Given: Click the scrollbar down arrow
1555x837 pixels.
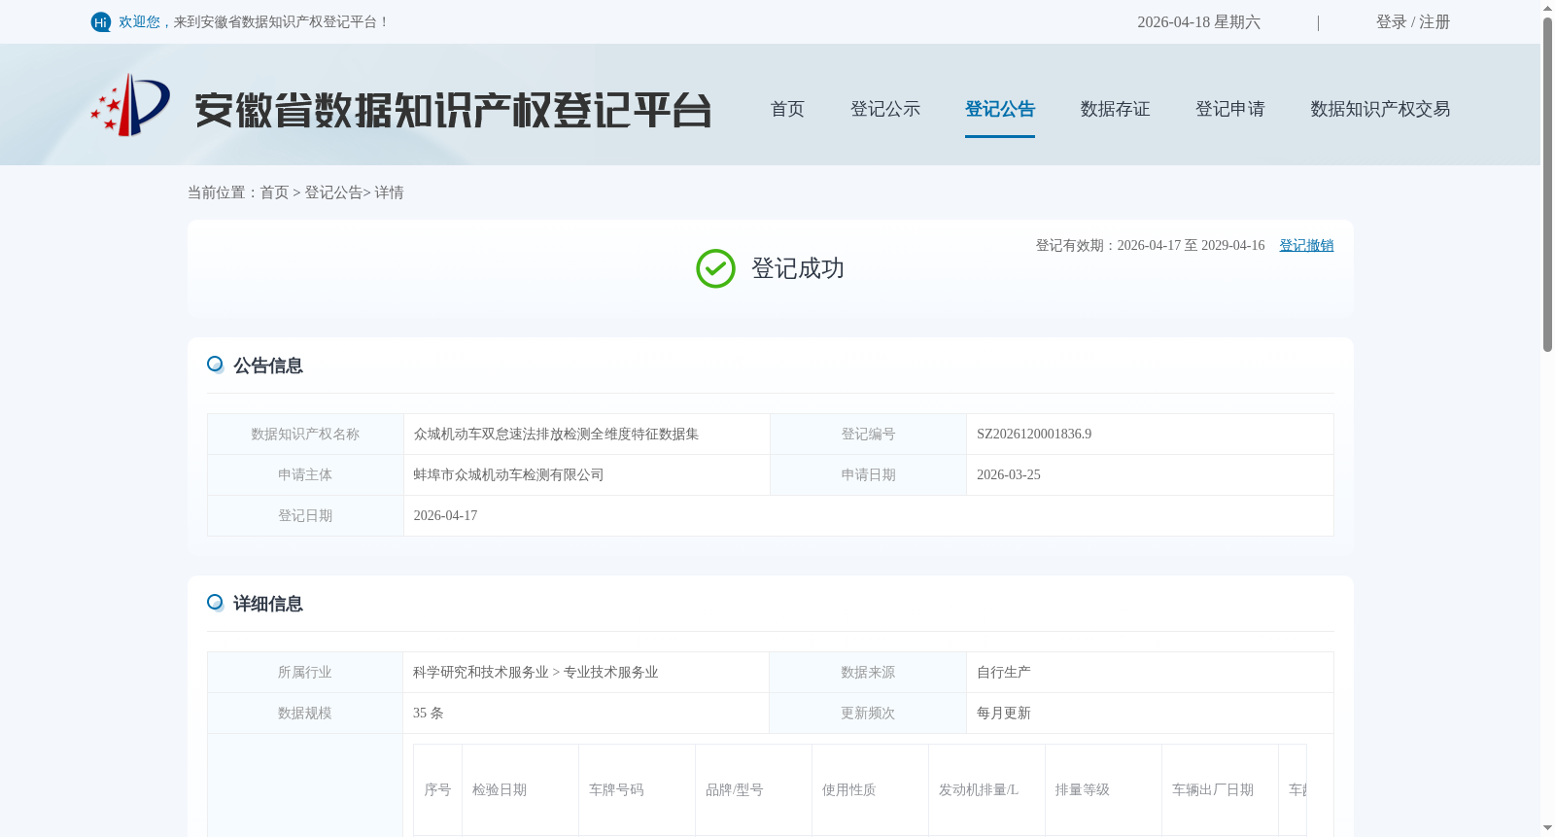Looking at the screenshot, I should [x=1547, y=828].
